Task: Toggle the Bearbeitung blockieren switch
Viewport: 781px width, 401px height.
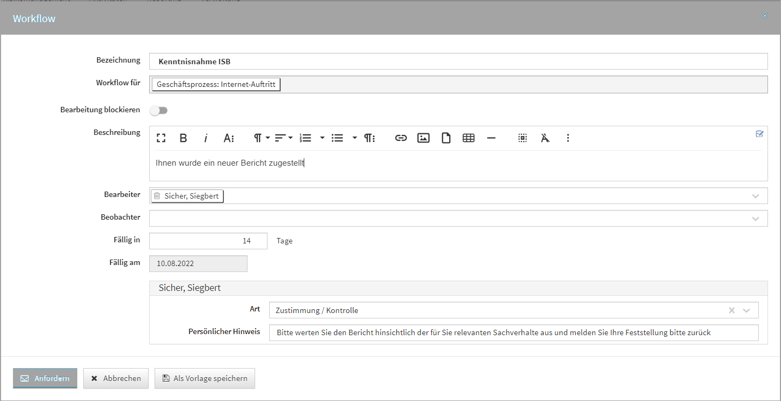Action: [x=159, y=110]
